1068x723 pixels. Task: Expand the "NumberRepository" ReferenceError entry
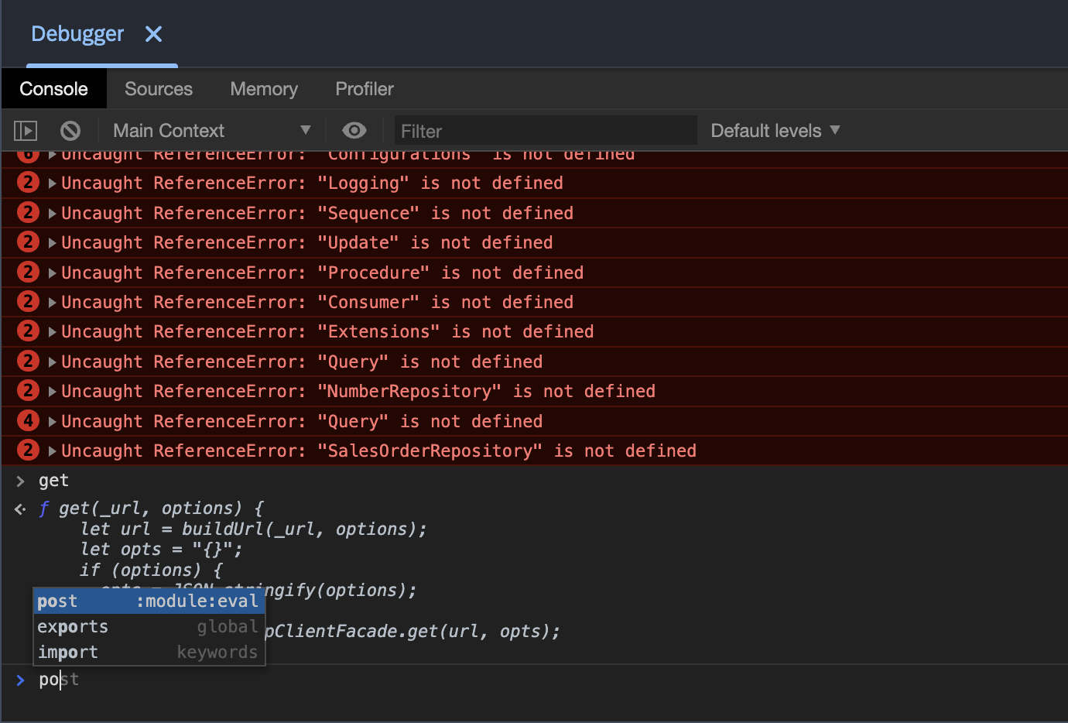53,392
